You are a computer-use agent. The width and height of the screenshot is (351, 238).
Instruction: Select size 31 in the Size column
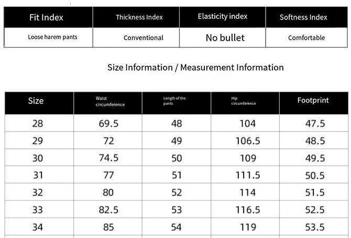click(38, 176)
